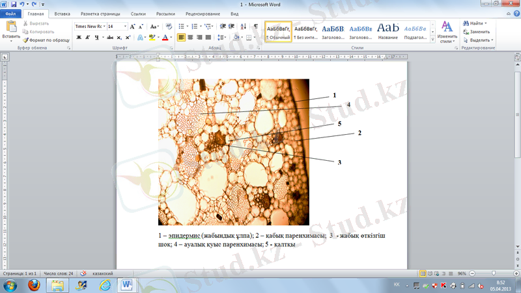Click the font color red A swatch

pos(165,38)
